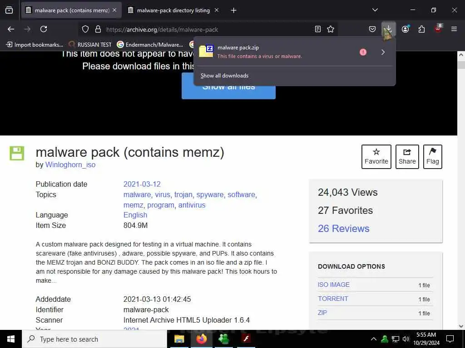Image resolution: width=465 pixels, height=348 pixels.
Task: Download the TORRENT option
Action: pyautogui.click(x=333, y=299)
